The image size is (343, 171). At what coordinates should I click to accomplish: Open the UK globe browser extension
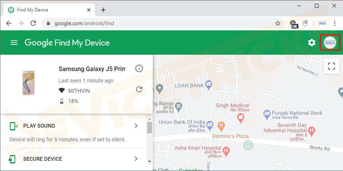point(294,24)
